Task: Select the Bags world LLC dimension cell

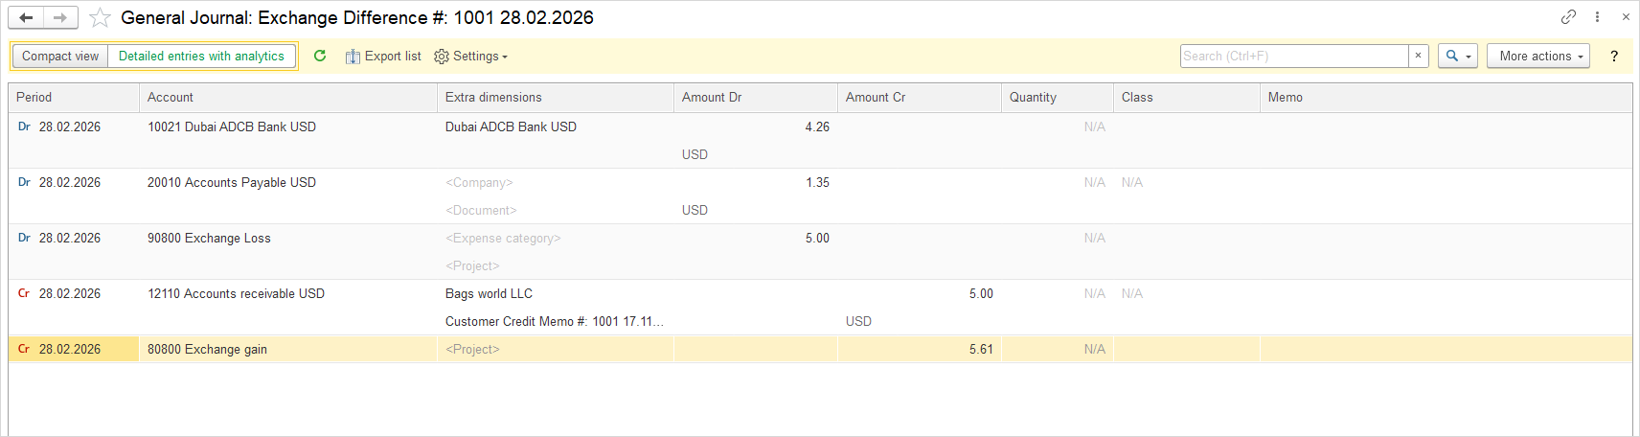Action: coord(489,293)
